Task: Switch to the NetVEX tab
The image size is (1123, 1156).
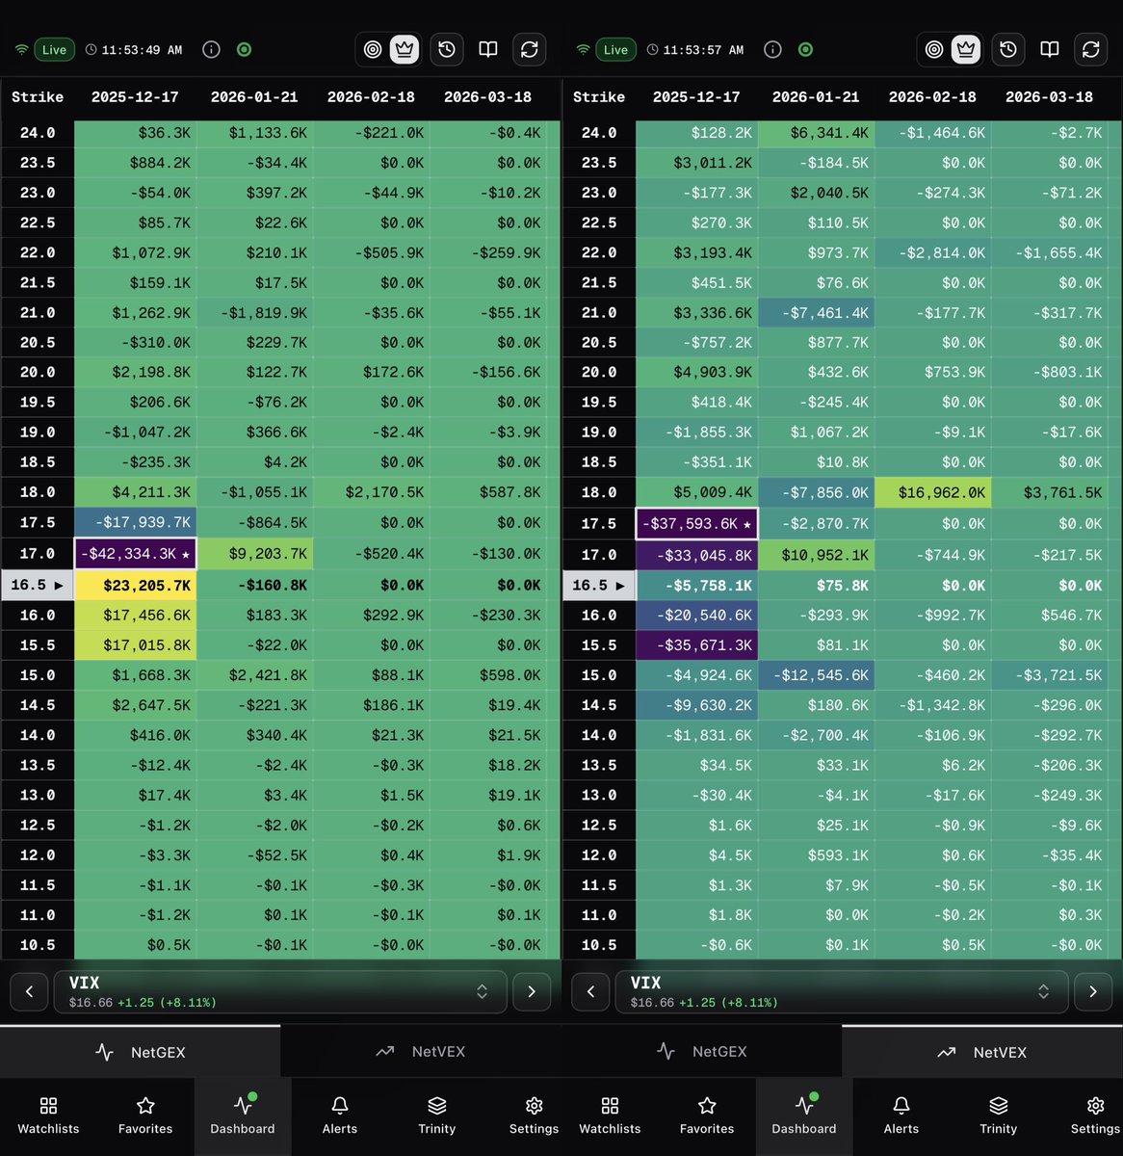Action: click(x=420, y=1051)
